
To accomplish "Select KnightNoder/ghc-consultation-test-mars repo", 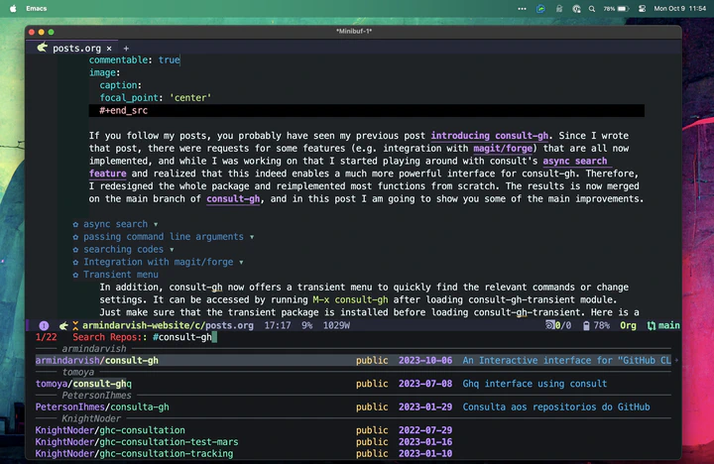I will point(353,442).
